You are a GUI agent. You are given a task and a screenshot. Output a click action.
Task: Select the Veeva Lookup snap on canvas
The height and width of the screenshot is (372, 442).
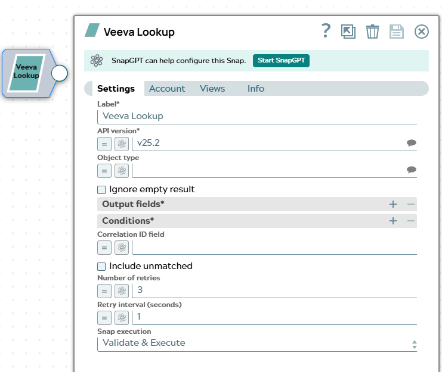click(x=27, y=73)
